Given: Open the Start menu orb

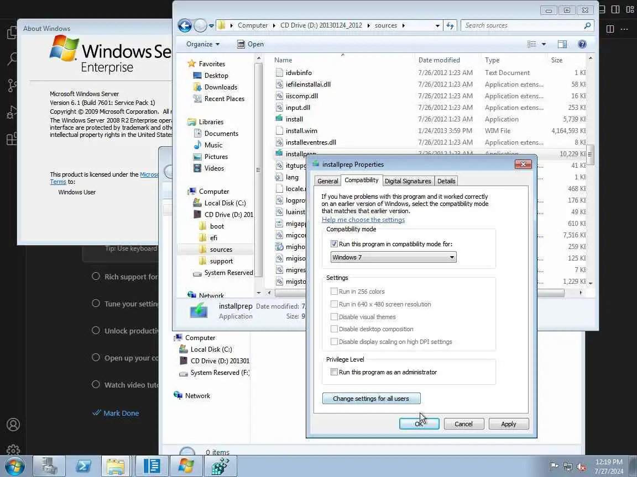Looking at the screenshot, I should point(14,467).
